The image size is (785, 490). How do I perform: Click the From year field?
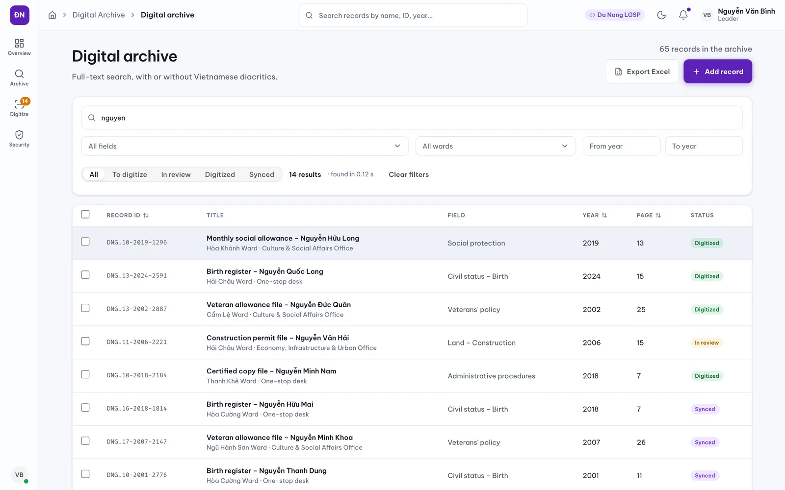tap(622, 146)
